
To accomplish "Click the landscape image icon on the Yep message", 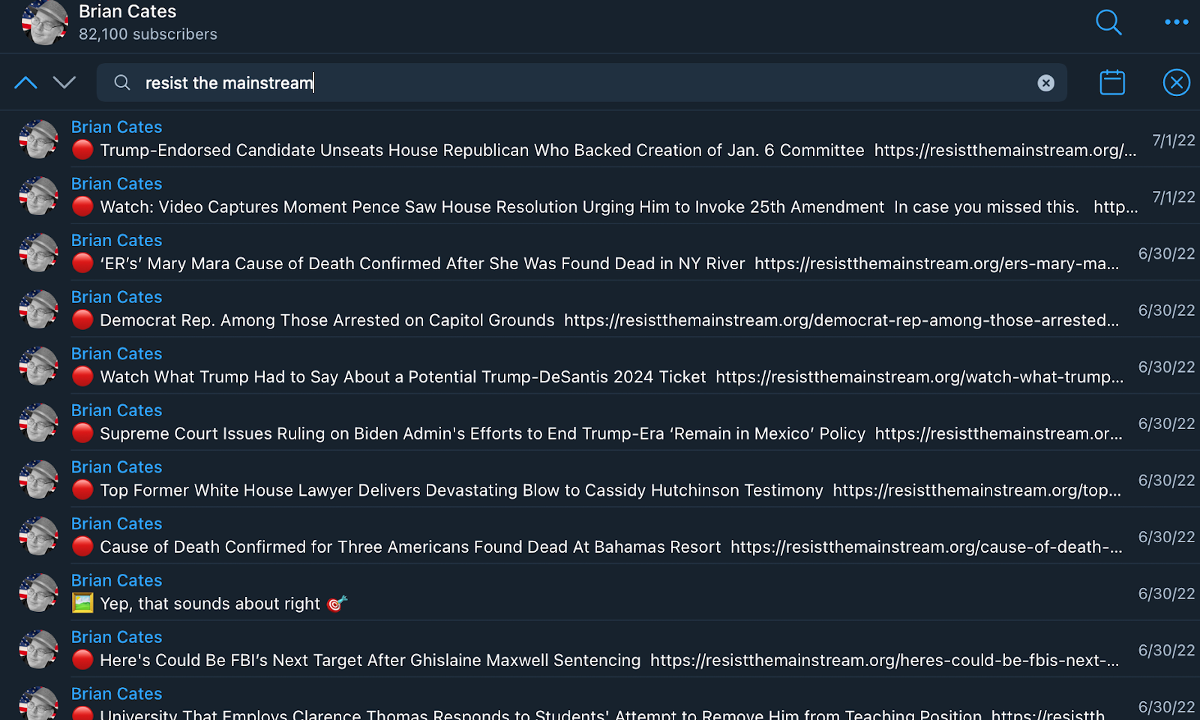I will [x=82, y=603].
